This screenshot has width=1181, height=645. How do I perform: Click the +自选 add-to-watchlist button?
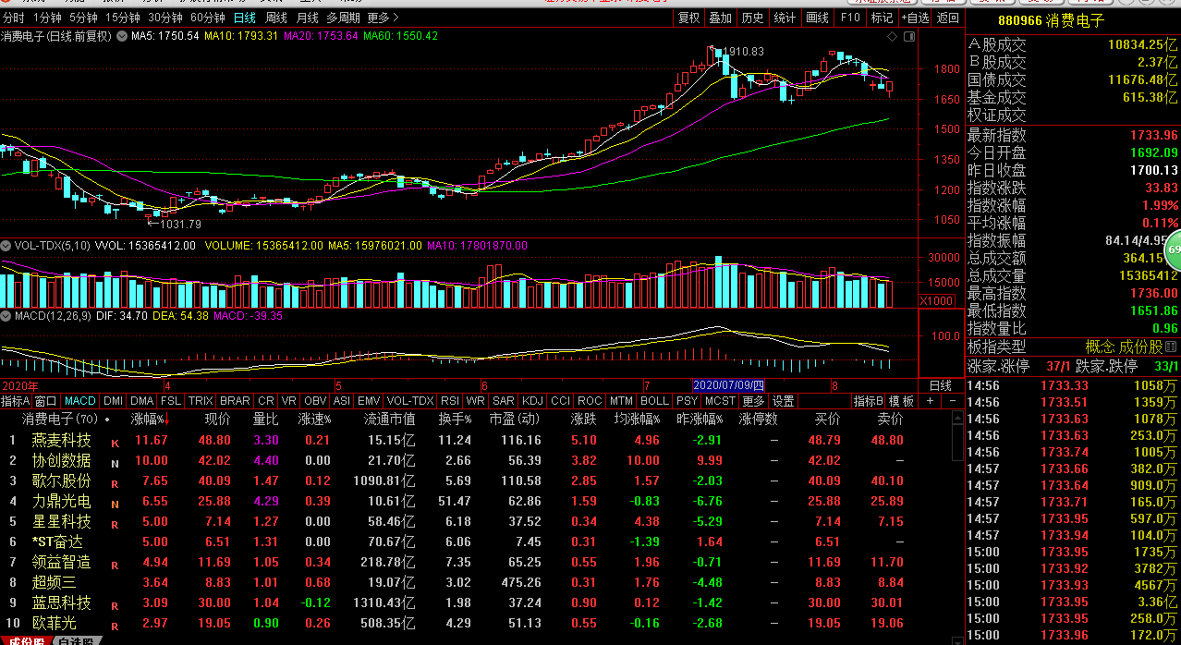(915, 18)
